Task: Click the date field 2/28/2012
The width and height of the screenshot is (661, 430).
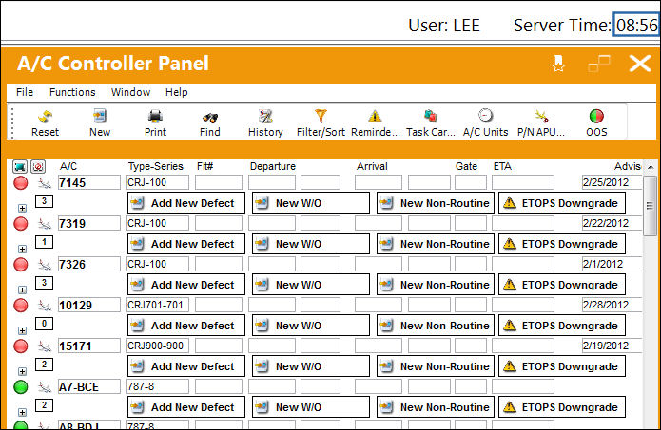Action: [x=612, y=305]
